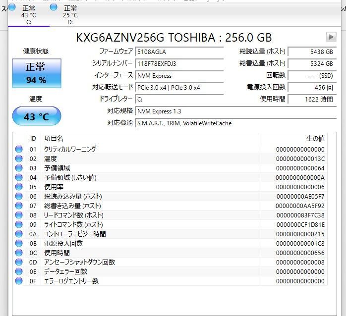Click the status icon for ID 0A row

(x=19, y=234)
